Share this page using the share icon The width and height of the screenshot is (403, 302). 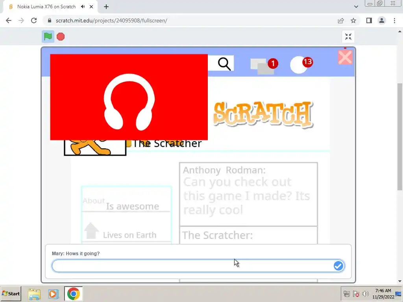[341, 20]
